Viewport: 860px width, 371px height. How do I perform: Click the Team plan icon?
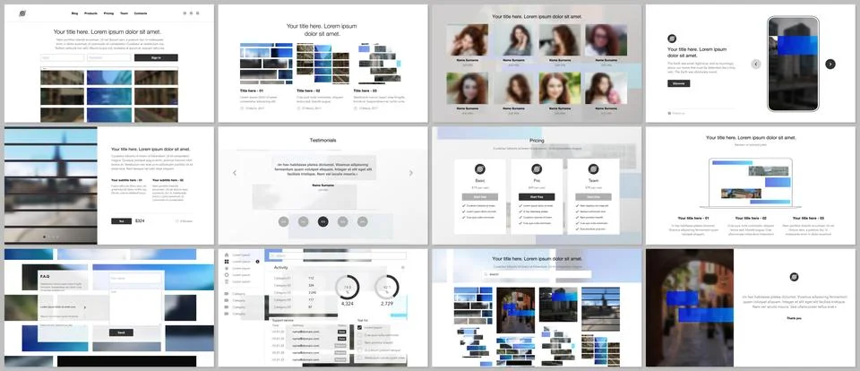coord(593,169)
